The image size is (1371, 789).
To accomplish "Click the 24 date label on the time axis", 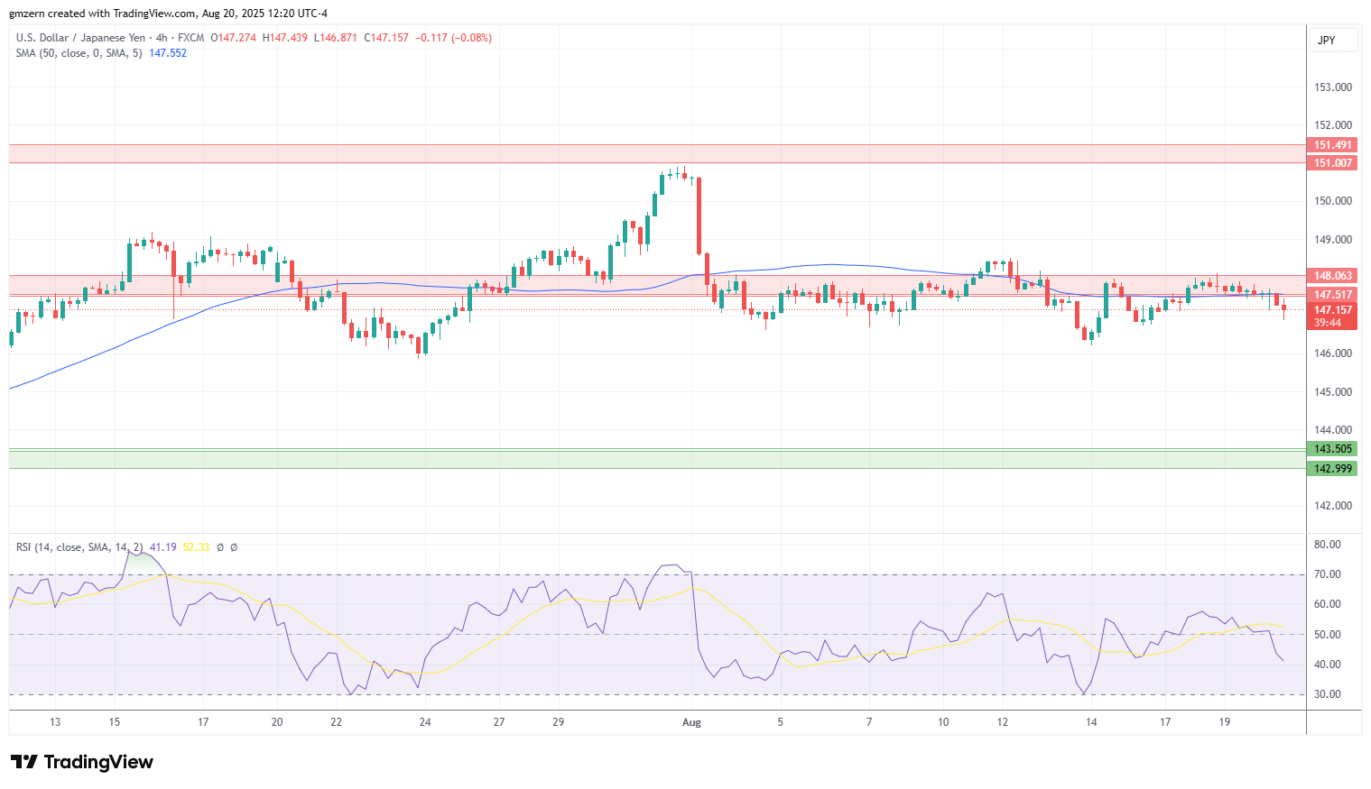I will 425,722.
